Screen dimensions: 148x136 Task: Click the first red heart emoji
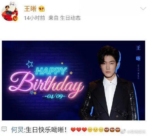click(x=73, y=130)
